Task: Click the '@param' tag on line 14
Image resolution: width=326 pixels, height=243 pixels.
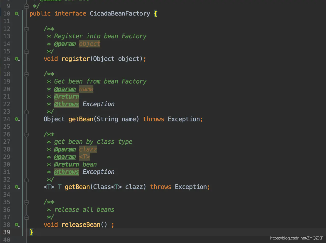Action: tap(65, 44)
